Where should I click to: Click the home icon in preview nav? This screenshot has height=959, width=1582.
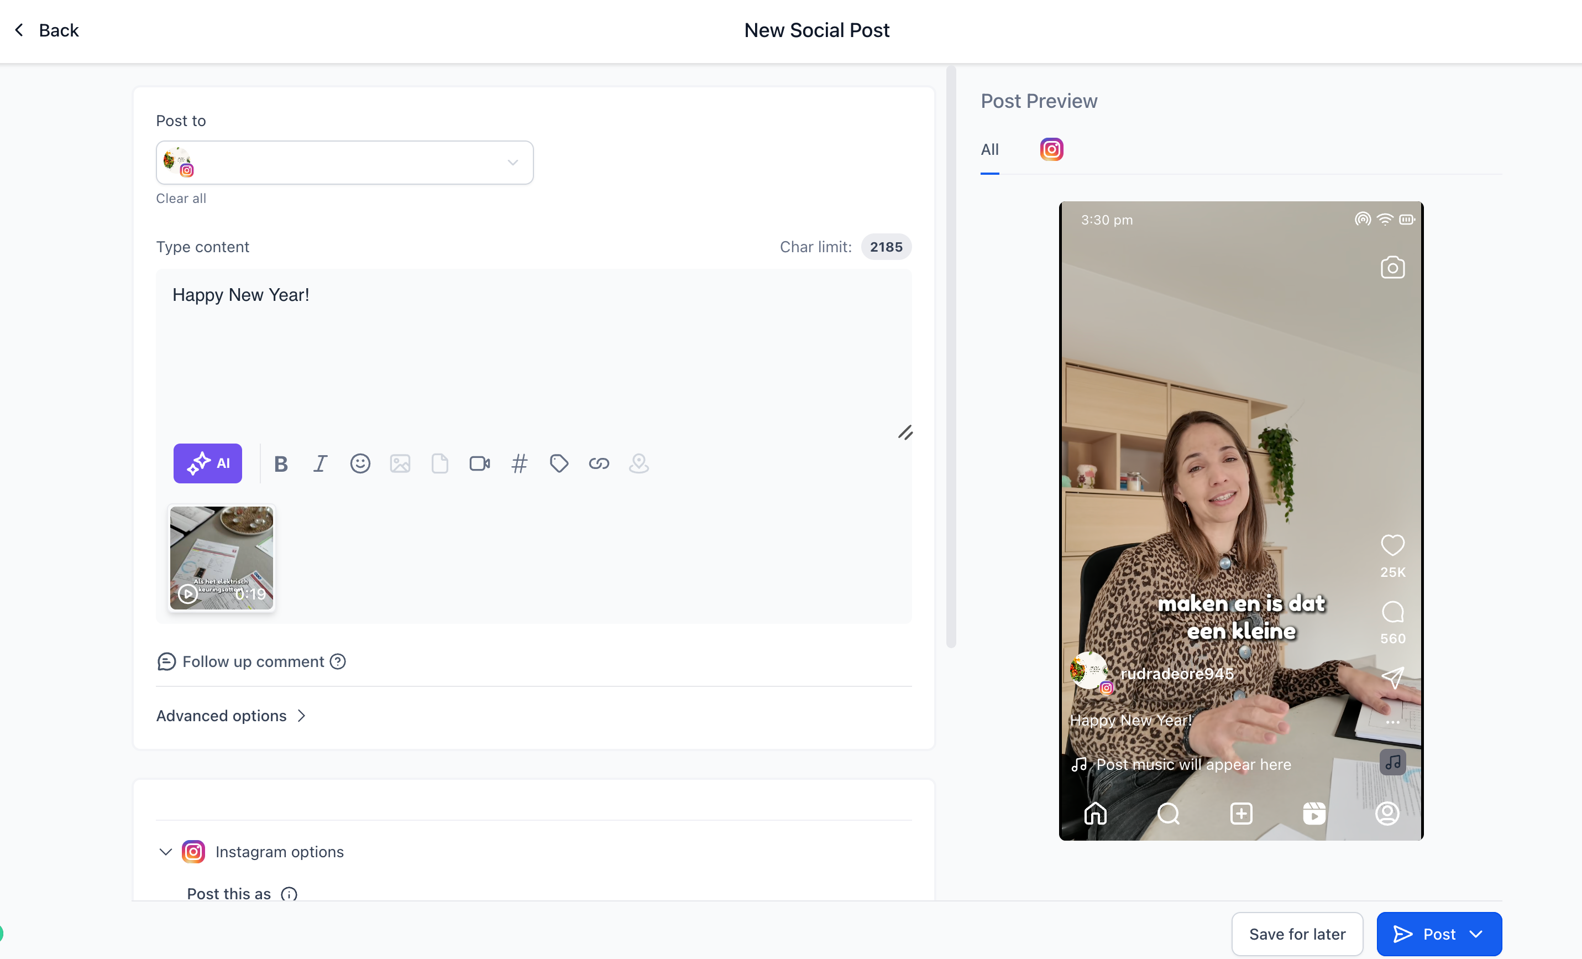pos(1094,813)
